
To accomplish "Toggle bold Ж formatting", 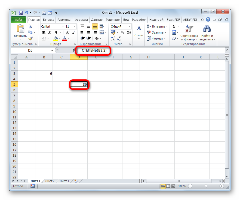I will (43, 32).
